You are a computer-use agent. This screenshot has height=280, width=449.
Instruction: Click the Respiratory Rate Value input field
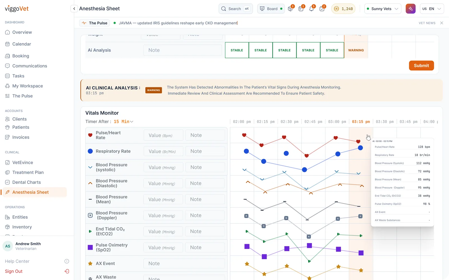163,151
